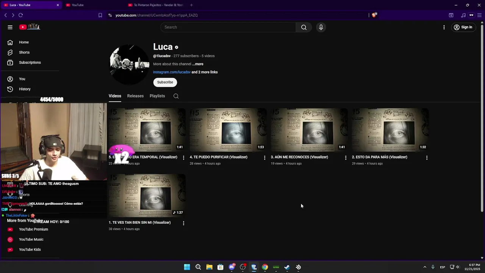Image resolution: width=485 pixels, height=273 pixels.
Task: Open the YouTube guide hamburger menu
Action: coord(10,27)
